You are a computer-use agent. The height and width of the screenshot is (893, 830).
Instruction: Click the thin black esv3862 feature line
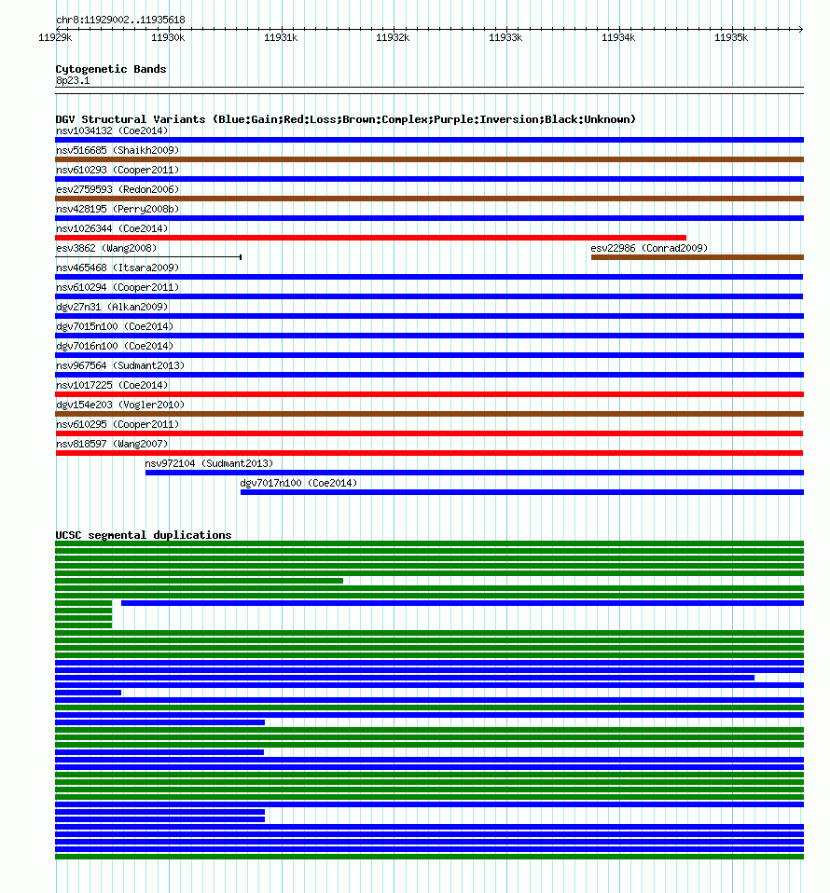pos(148,257)
